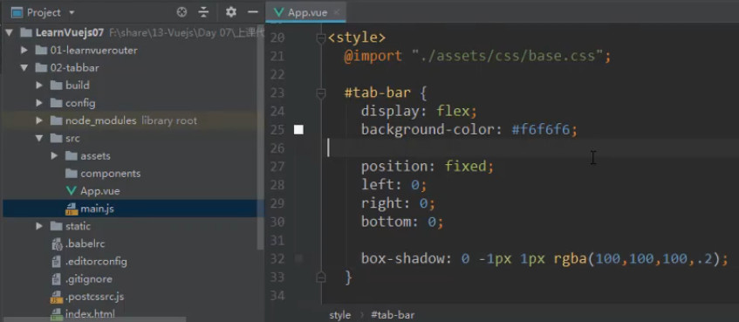Select the config folder
The width and height of the screenshot is (739, 322).
click(80, 103)
